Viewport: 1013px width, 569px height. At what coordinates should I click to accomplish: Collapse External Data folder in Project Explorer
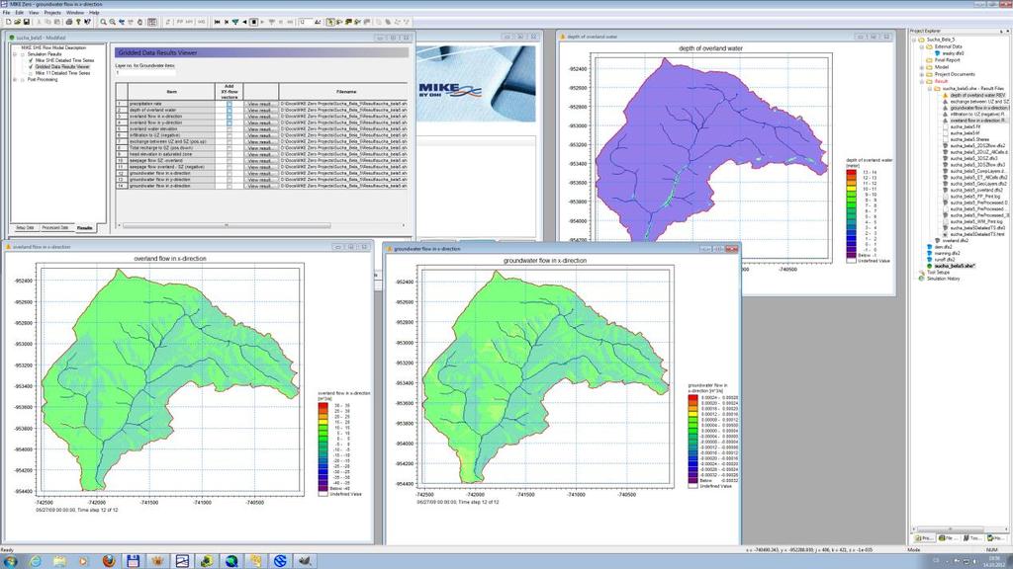pos(922,47)
